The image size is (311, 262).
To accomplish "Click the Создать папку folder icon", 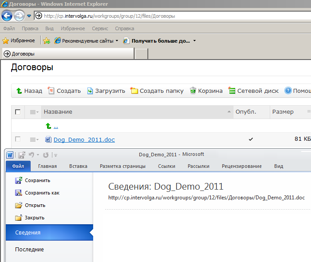I will click(134, 91).
